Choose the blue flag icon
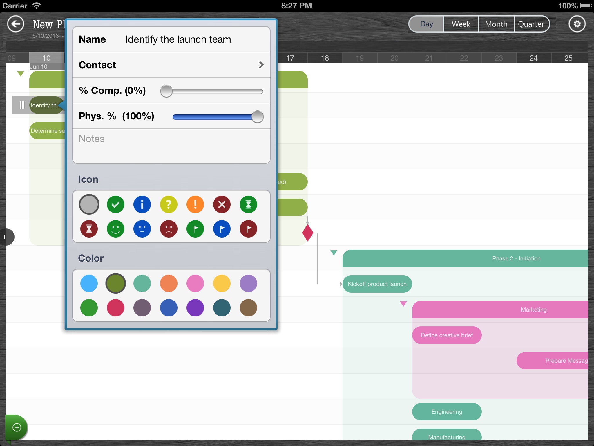 (x=222, y=229)
